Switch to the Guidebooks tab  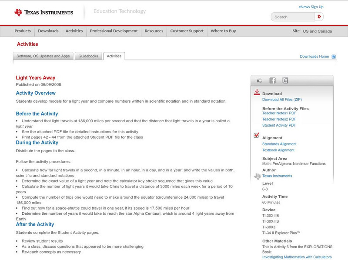pos(88,56)
